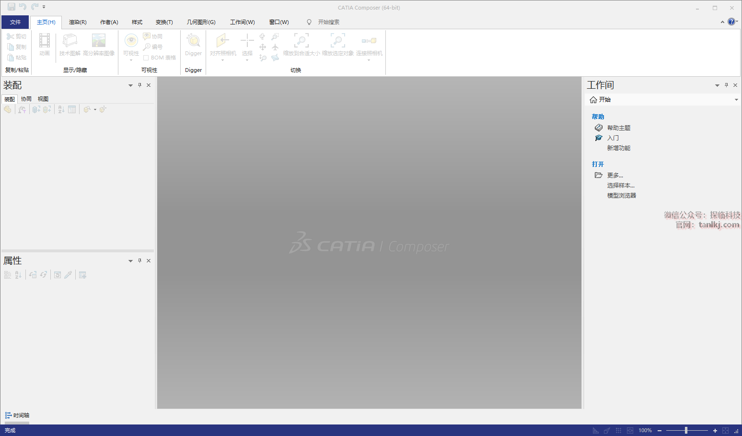Click the 模型浏览器 model browser link
Screen dimensions: 742x436
(621, 196)
